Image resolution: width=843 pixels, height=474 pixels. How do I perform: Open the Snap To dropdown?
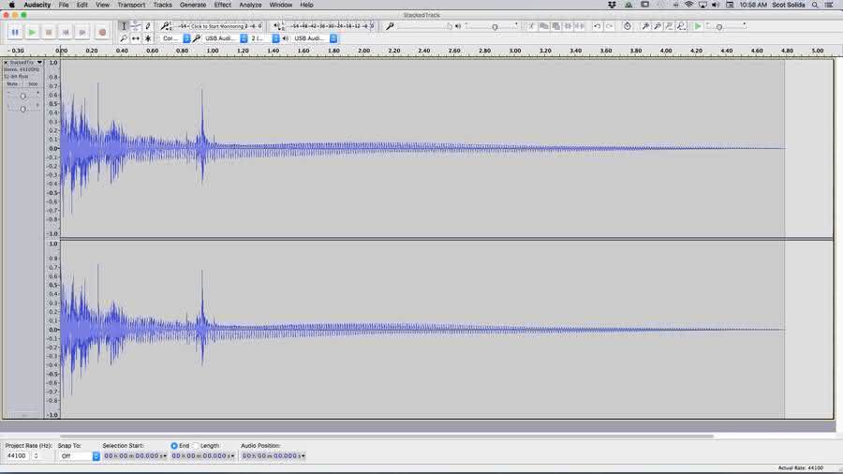[x=79, y=455]
